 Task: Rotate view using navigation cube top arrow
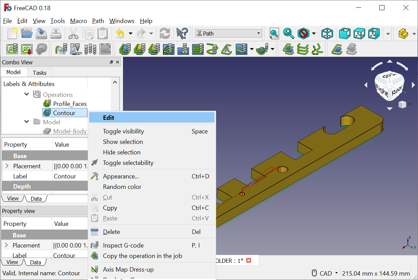tap(390, 62)
